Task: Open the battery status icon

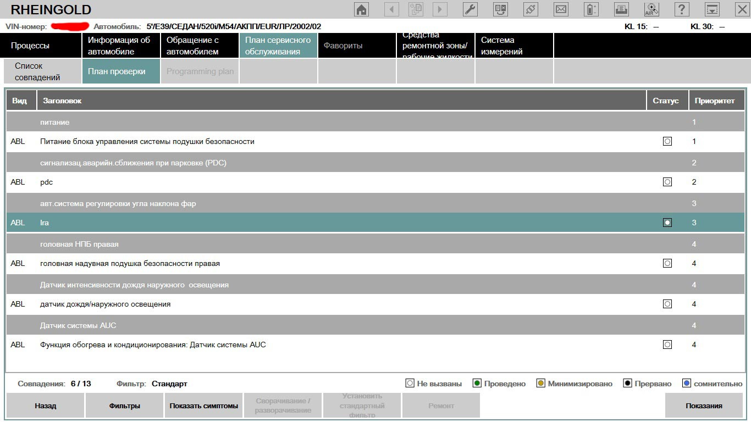Action: click(x=591, y=9)
